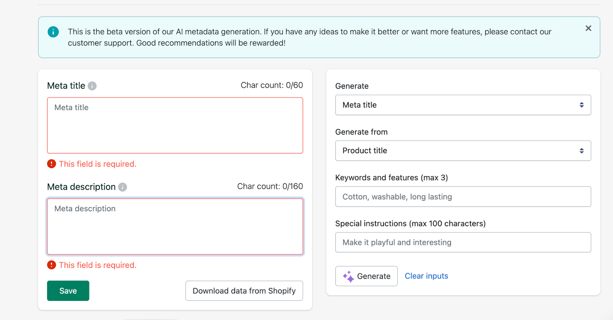The width and height of the screenshot is (613, 320).
Task: Focus the Meta description text area
Action: tap(175, 226)
